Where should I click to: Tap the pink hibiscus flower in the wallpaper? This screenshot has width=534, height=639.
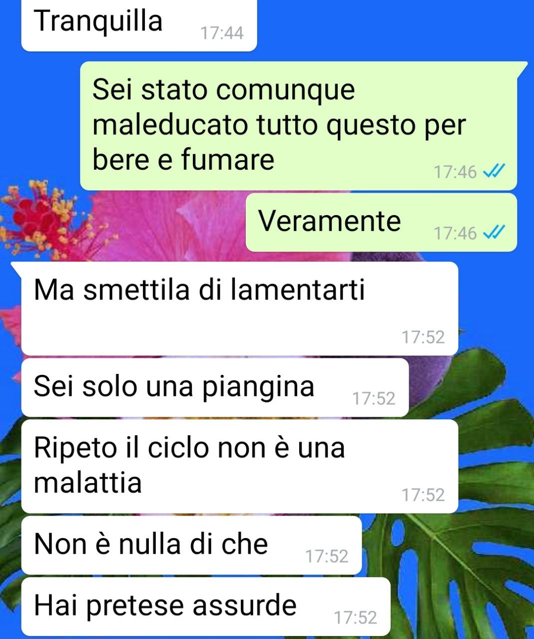tap(165, 225)
